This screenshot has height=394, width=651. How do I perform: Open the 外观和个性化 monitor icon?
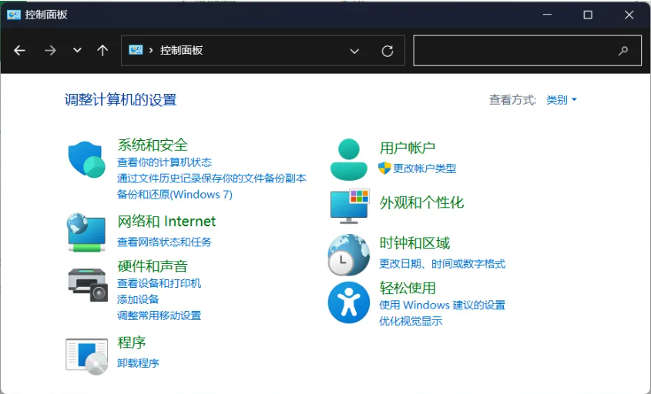point(350,206)
